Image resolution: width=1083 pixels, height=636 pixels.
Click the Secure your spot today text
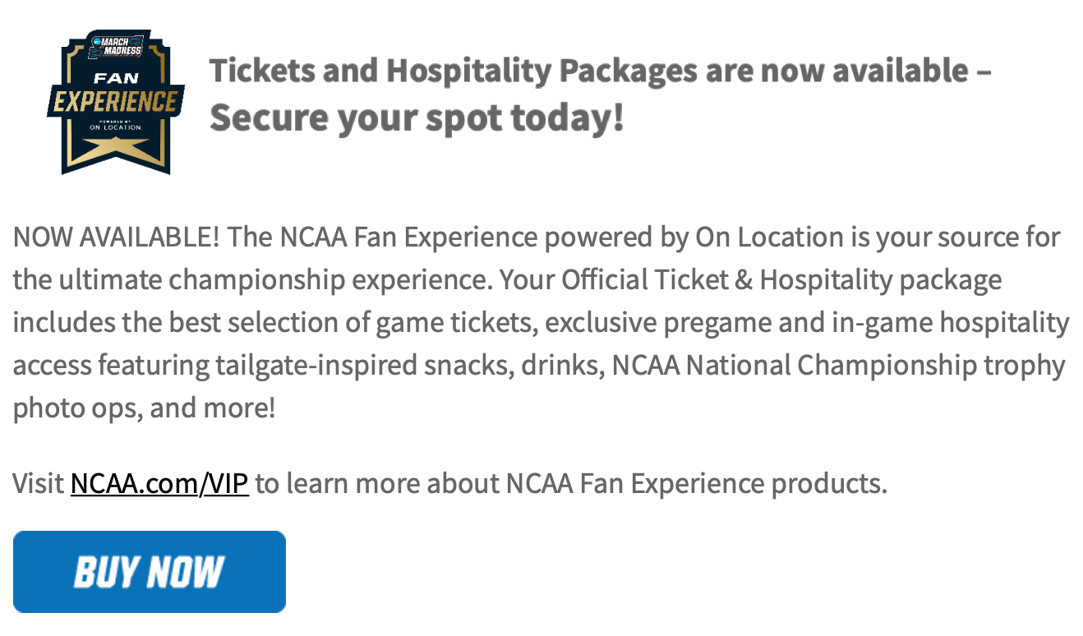click(416, 118)
